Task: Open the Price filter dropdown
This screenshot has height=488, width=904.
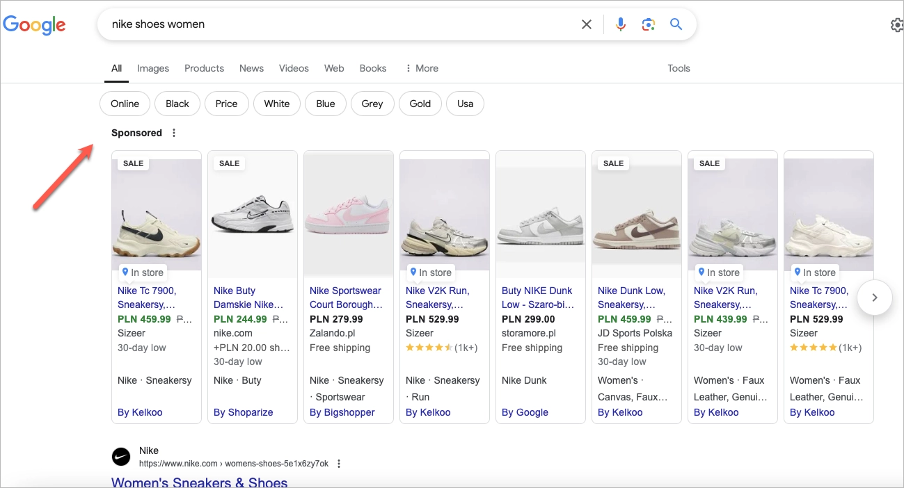Action: (x=226, y=103)
